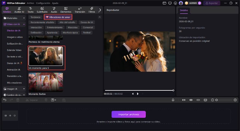Show more tools with right chevron
The width and height of the screenshot is (240, 131).
click(100, 10)
